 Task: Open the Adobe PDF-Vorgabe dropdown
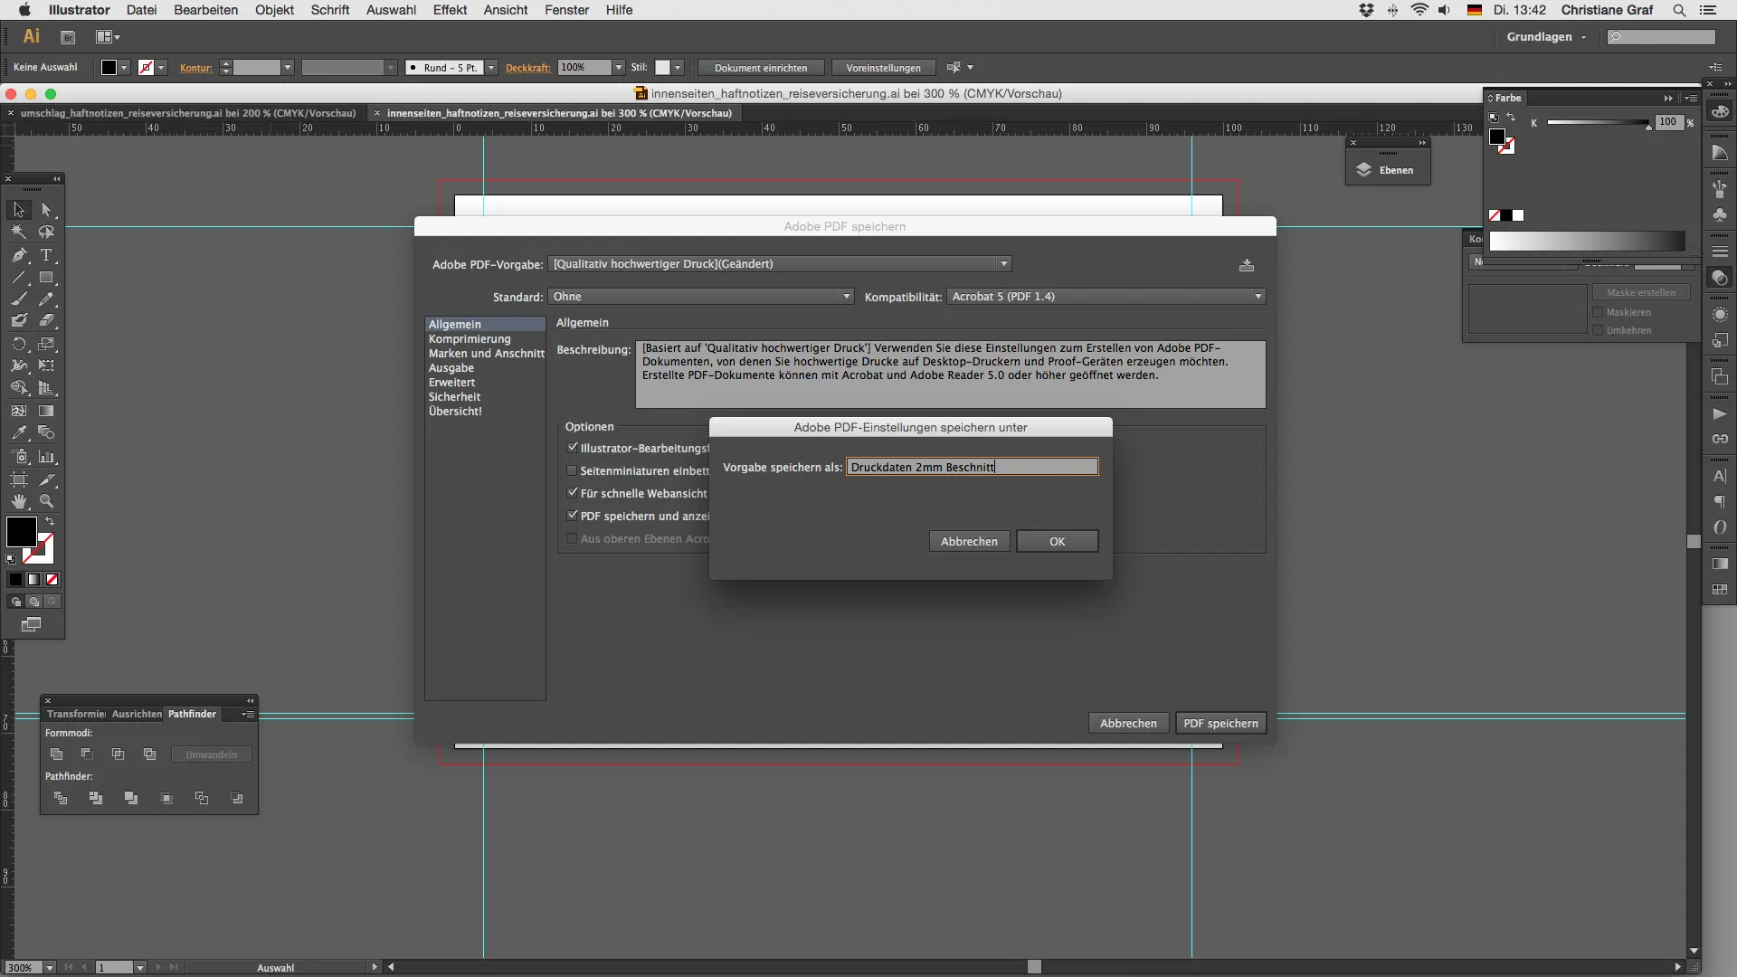[x=780, y=264]
